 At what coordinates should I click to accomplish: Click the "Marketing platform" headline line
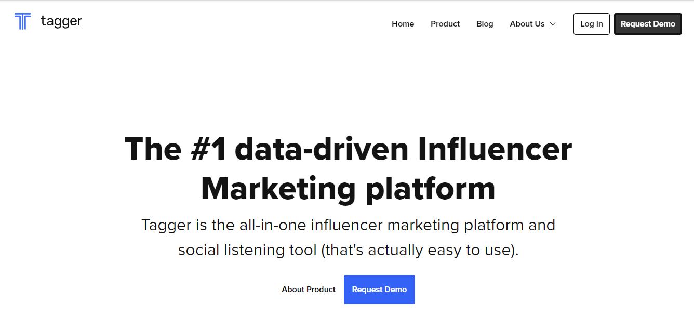348,189
